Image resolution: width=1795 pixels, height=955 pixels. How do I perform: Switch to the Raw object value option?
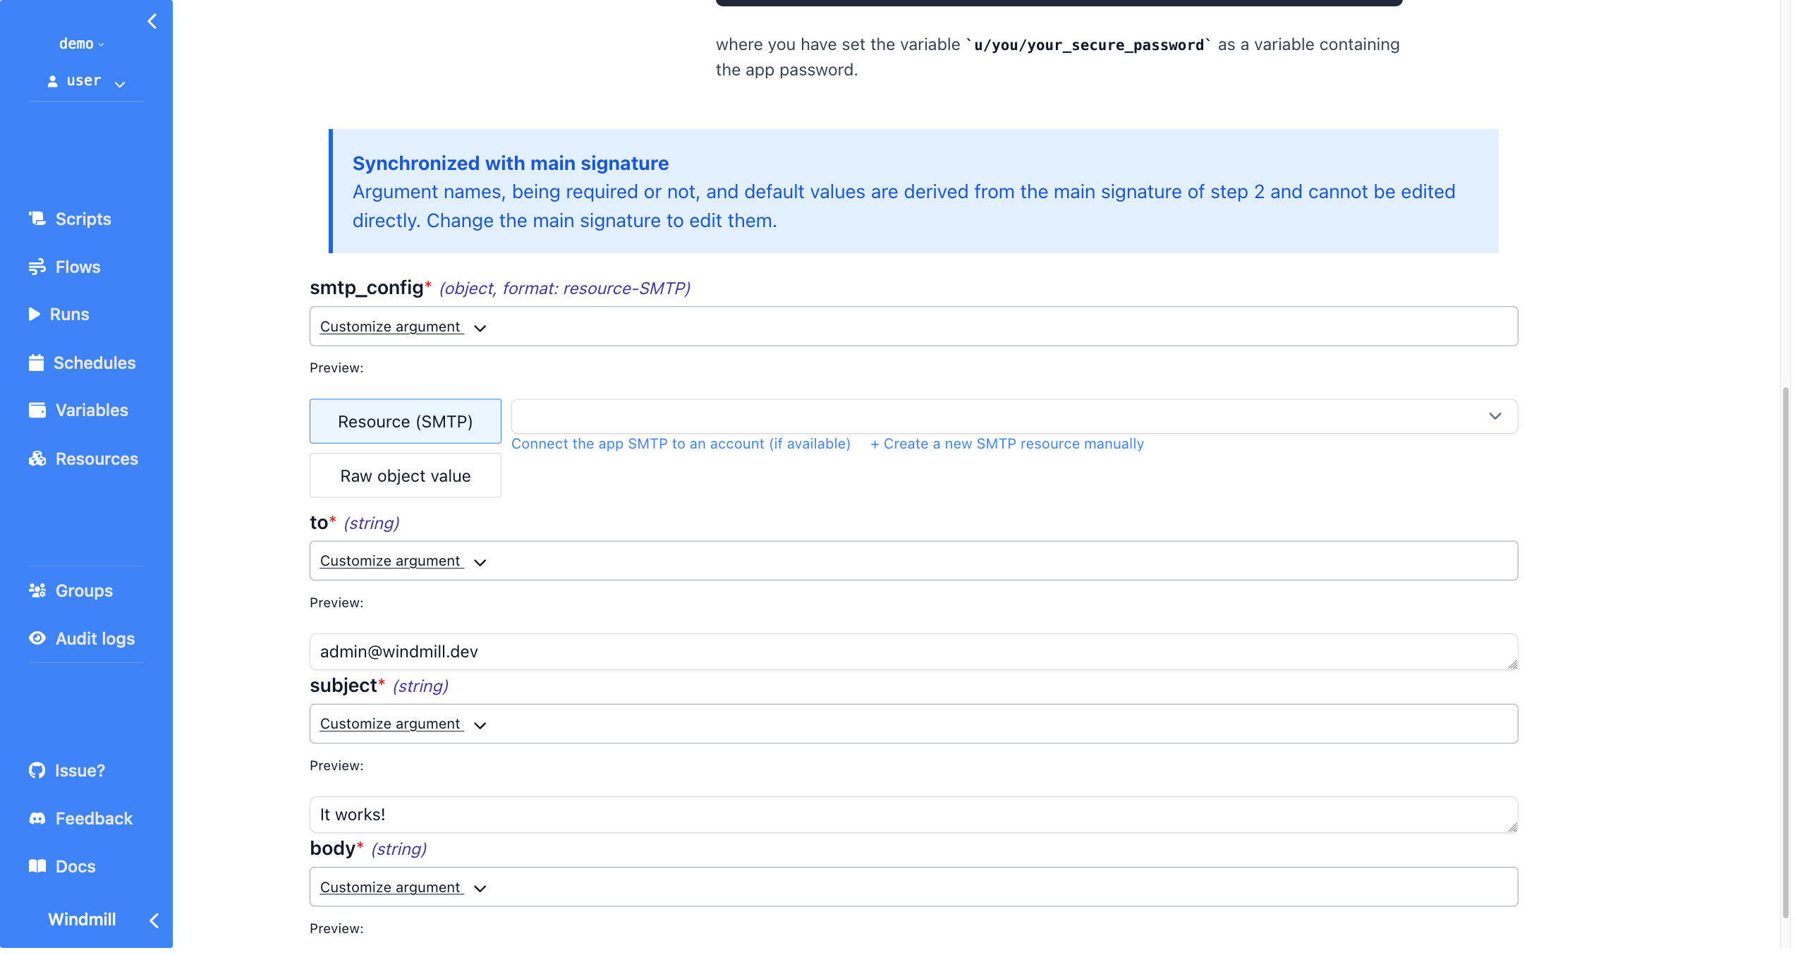(405, 475)
